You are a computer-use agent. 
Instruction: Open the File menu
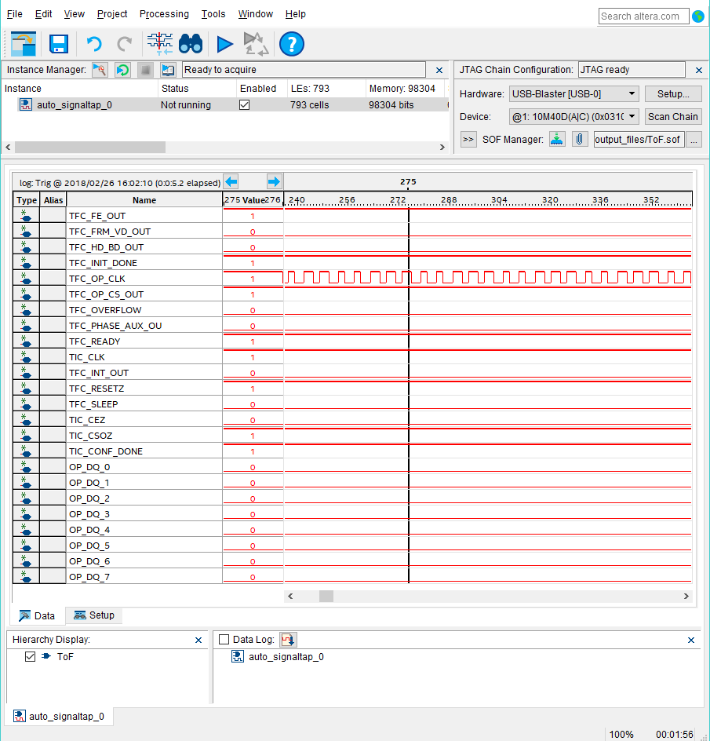click(15, 13)
